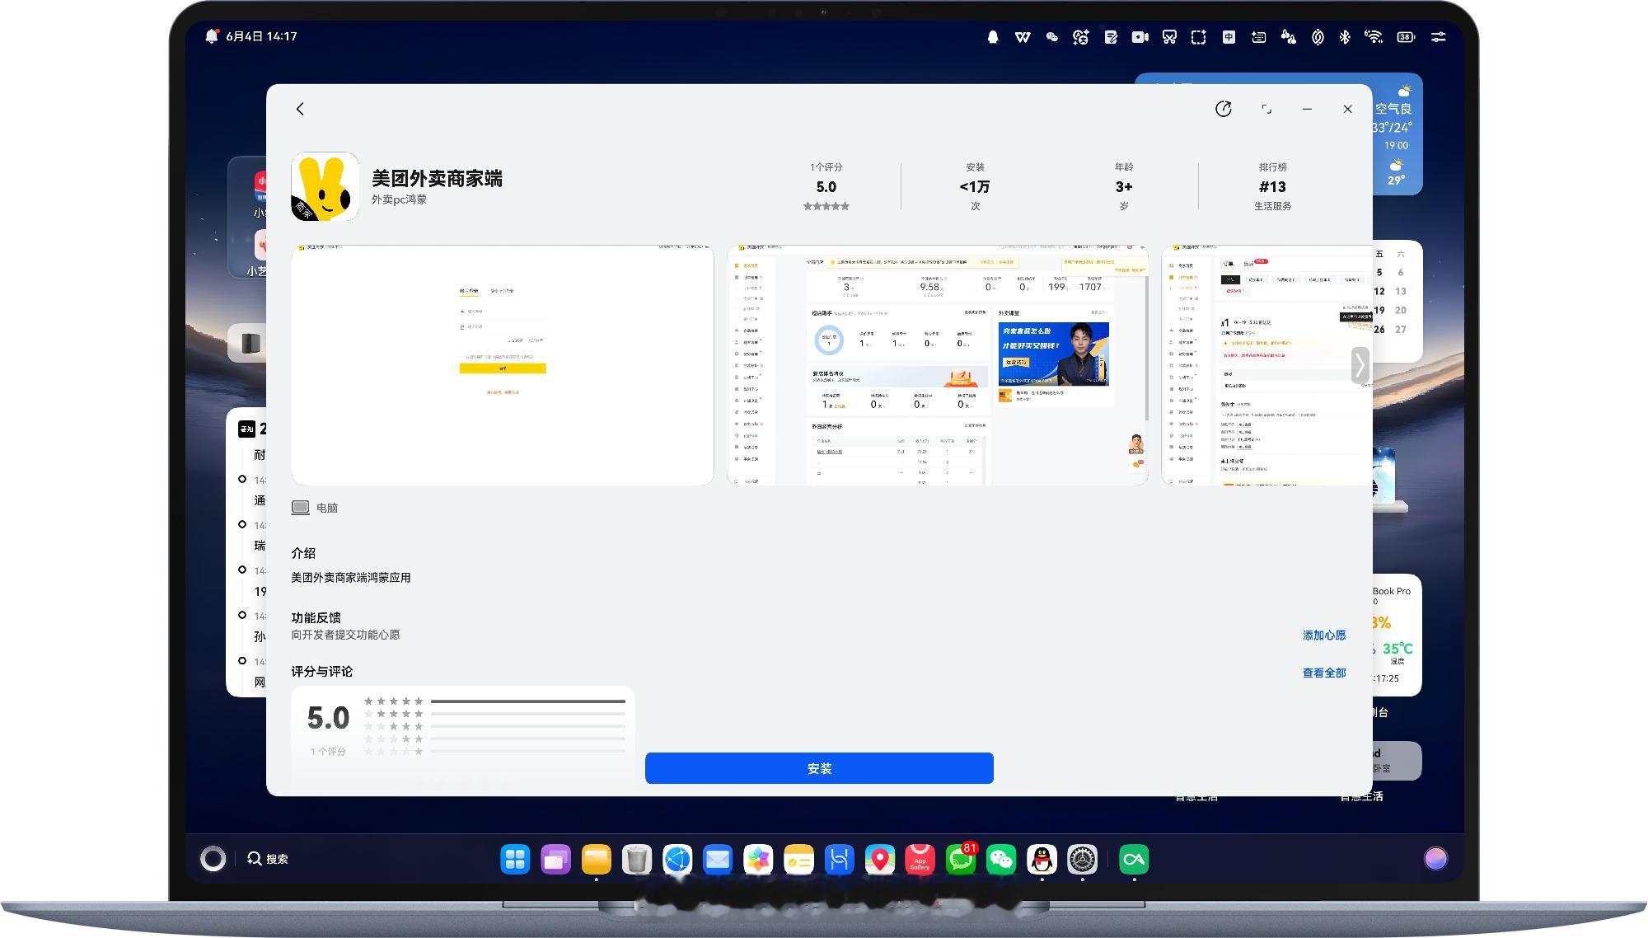
Task: Open App Gallery from the dock
Action: click(x=920, y=860)
